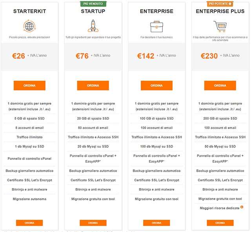The height and width of the screenshot is (232, 251).
Task: Click info icon beside Maggiori risorse dedicate
Action: [x=242, y=207]
